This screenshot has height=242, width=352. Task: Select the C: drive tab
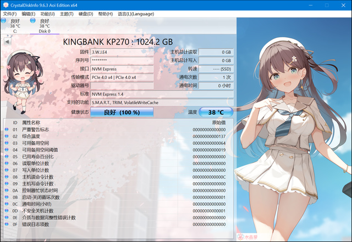15,26
